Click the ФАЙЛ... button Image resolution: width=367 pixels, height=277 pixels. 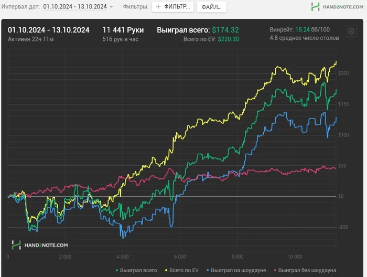point(212,7)
